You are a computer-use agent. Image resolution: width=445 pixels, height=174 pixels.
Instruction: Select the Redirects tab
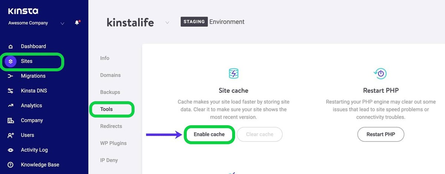111,126
